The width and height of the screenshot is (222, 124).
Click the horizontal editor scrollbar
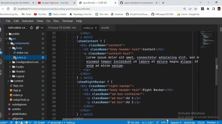coord(127,119)
